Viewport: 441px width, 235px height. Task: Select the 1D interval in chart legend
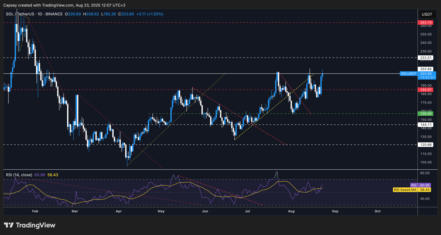(40, 14)
